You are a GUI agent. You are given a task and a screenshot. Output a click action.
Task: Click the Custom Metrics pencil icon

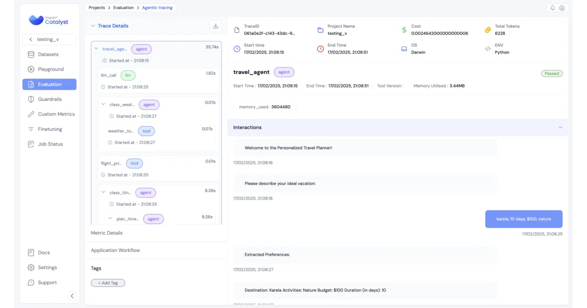point(31,114)
